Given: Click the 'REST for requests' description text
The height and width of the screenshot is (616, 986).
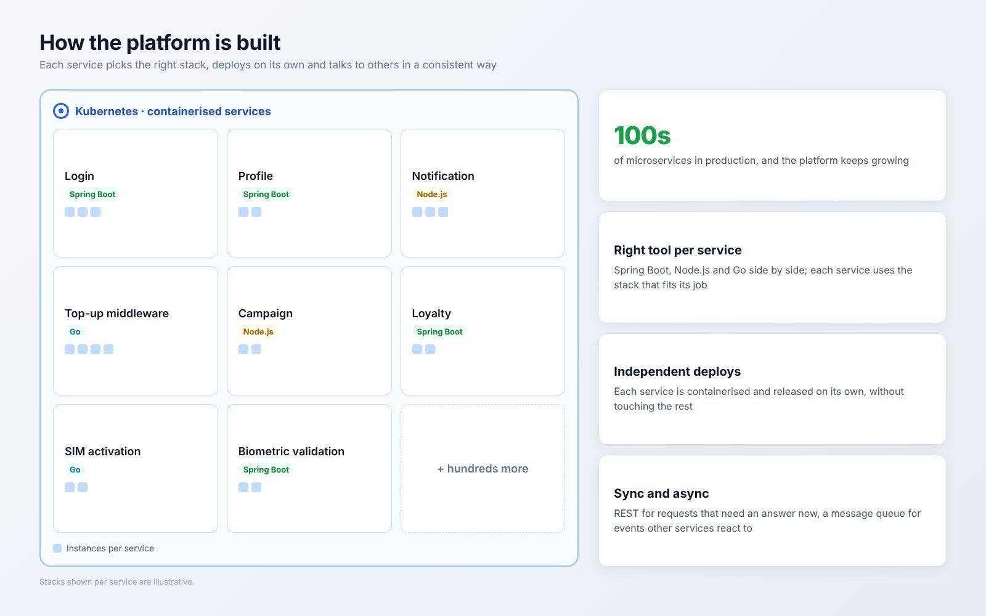Looking at the screenshot, I should [767, 521].
